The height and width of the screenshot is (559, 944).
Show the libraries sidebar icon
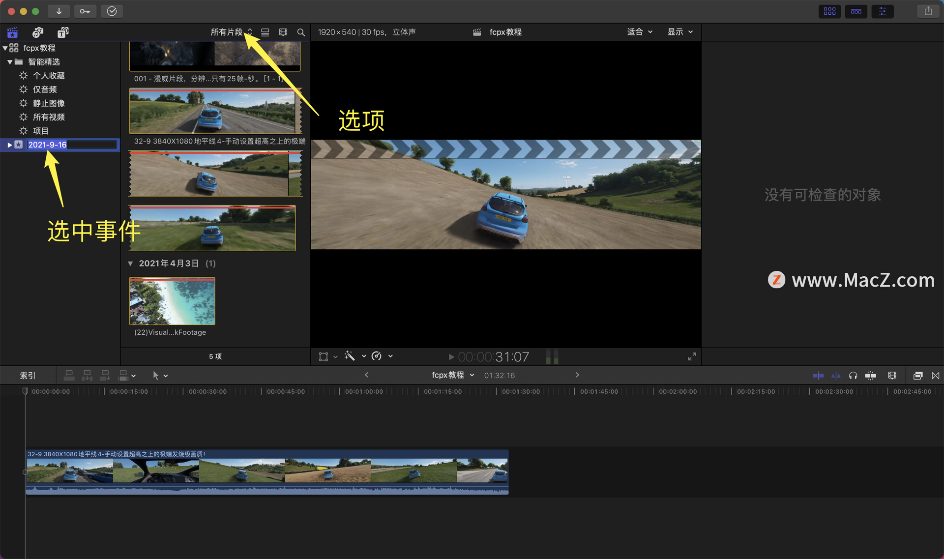(x=12, y=32)
